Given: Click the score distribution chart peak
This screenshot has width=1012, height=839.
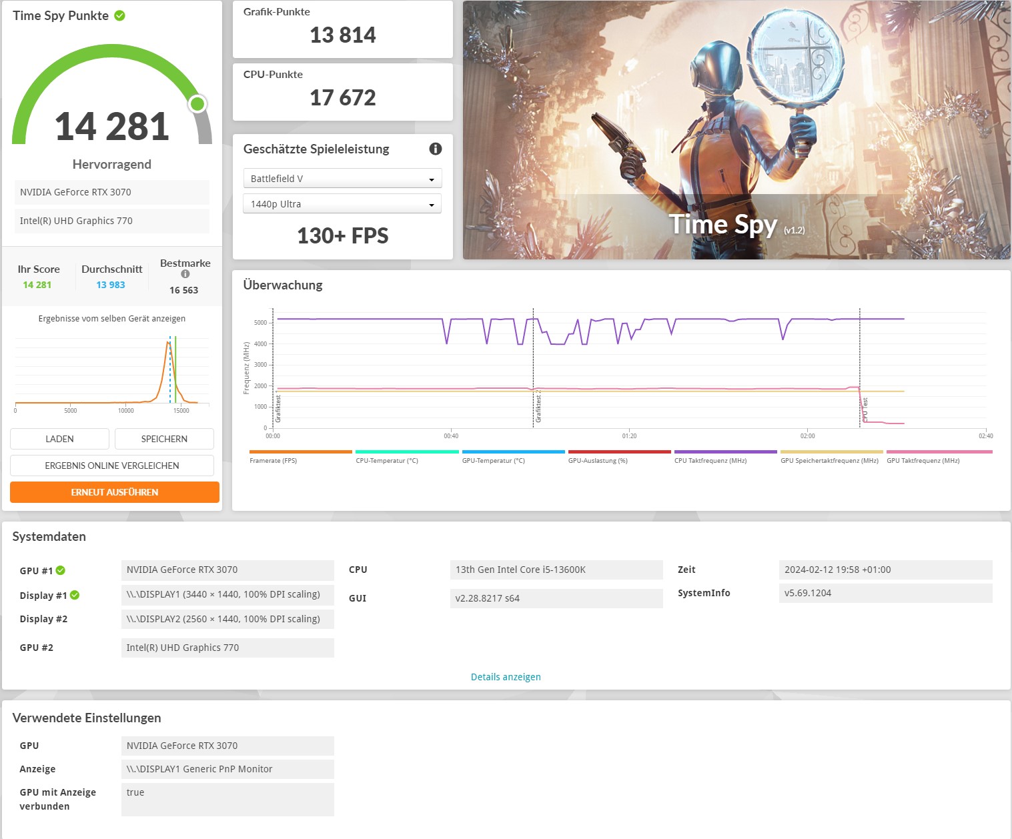Looking at the screenshot, I should [168, 343].
